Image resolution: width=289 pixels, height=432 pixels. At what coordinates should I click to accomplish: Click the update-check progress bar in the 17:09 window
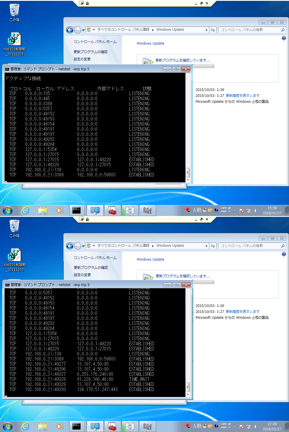point(203,282)
